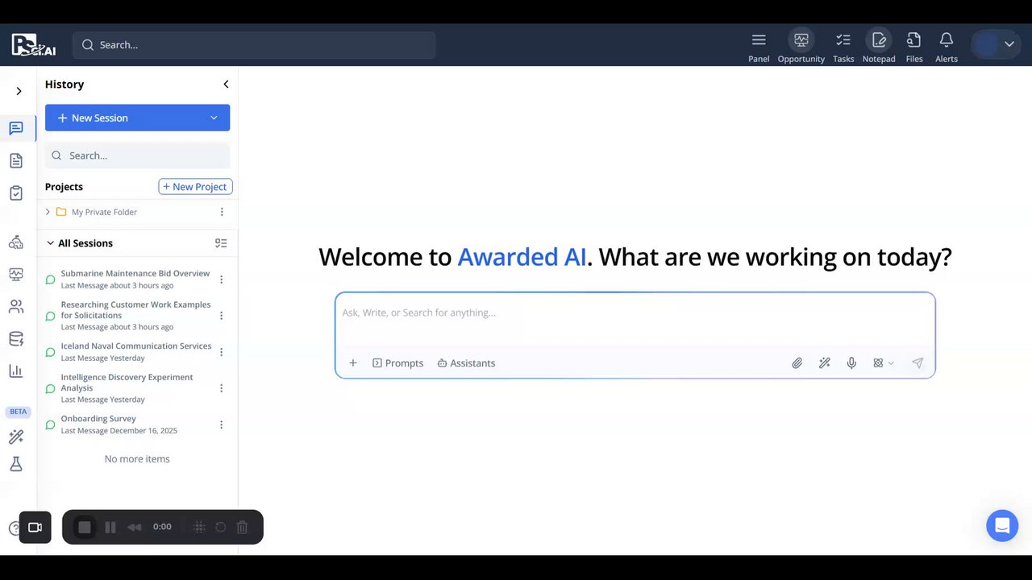Viewport: 1032px width, 580px height.
Task: Click the camera icon on recorder bar
Action: 35,528
